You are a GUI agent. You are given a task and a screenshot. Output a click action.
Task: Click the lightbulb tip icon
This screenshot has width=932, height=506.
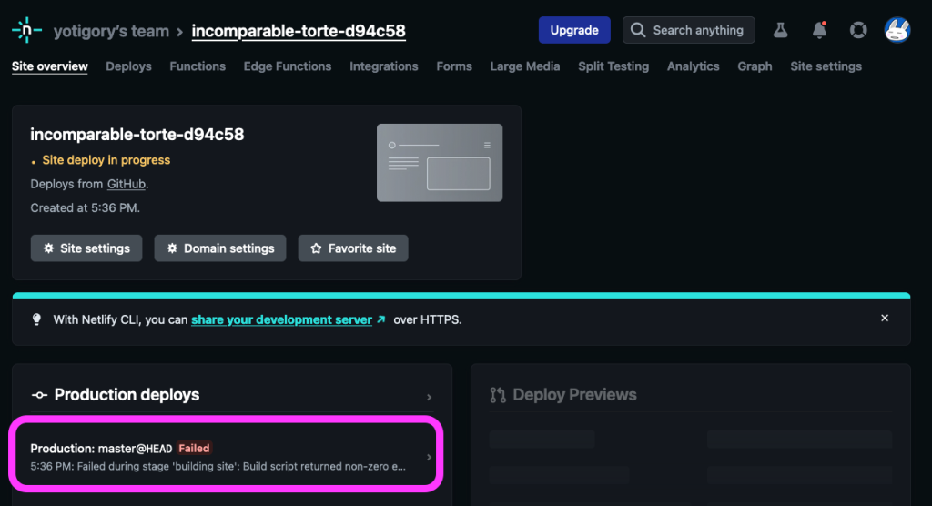(x=36, y=319)
